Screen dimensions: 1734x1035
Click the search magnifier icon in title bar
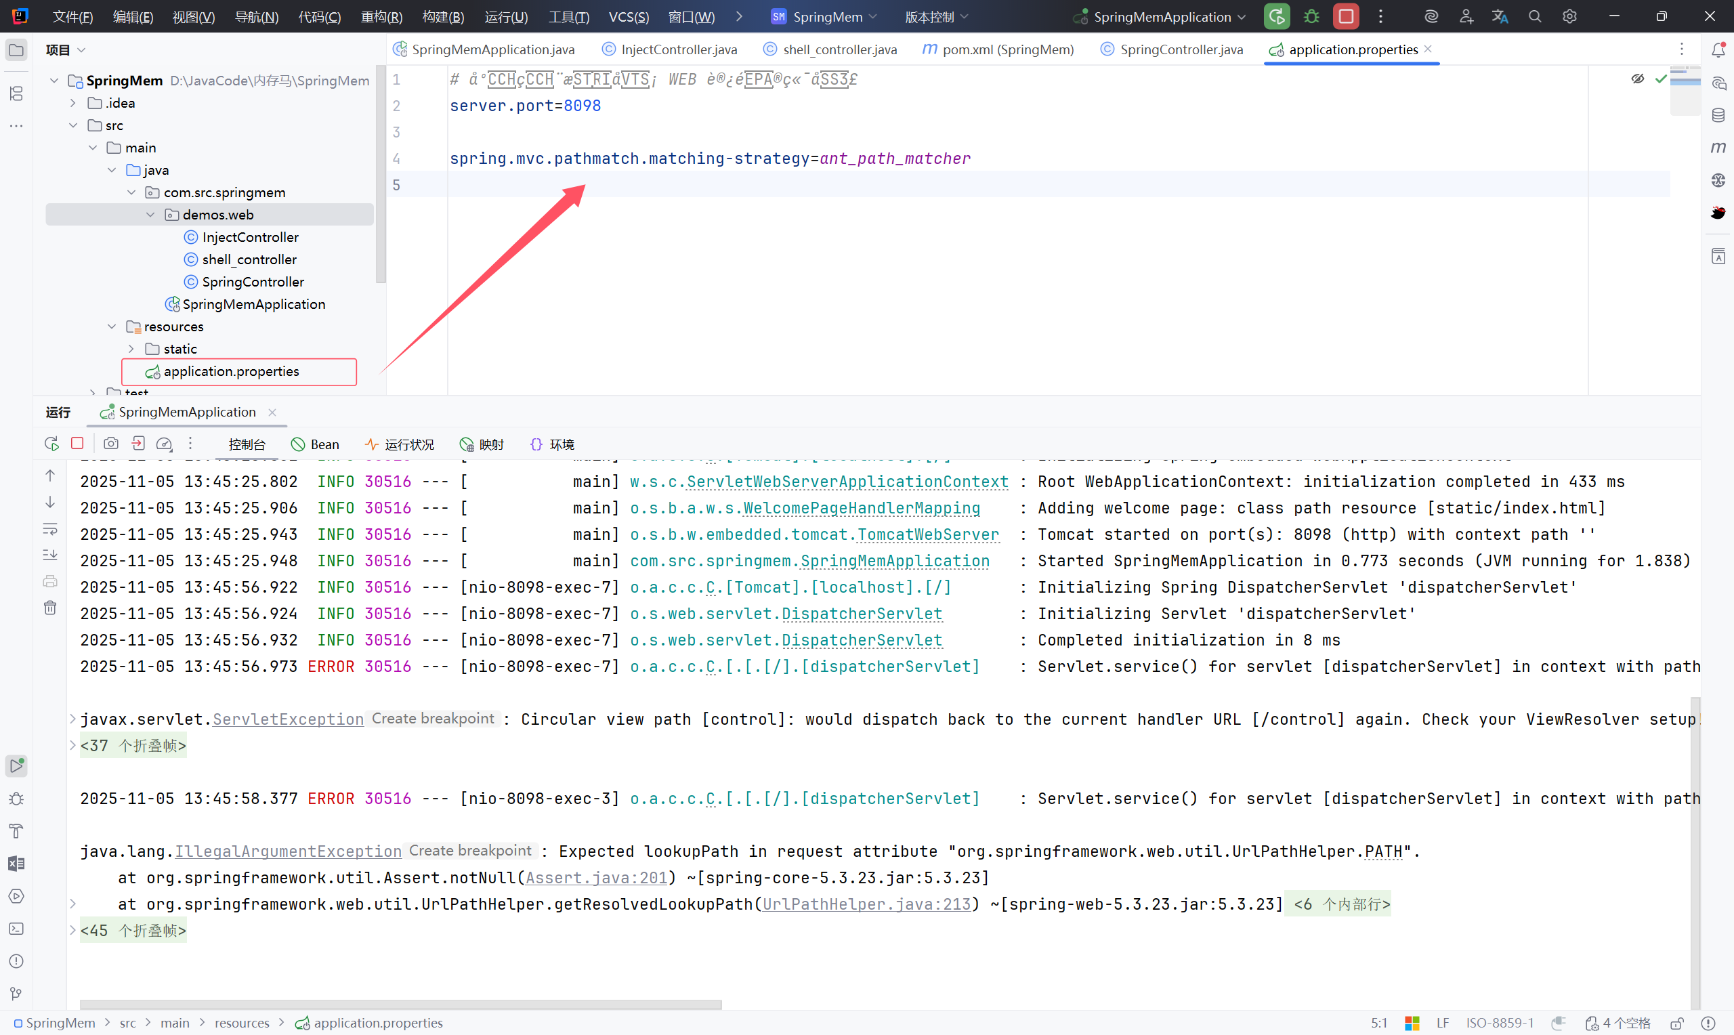click(x=1535, y=17)
